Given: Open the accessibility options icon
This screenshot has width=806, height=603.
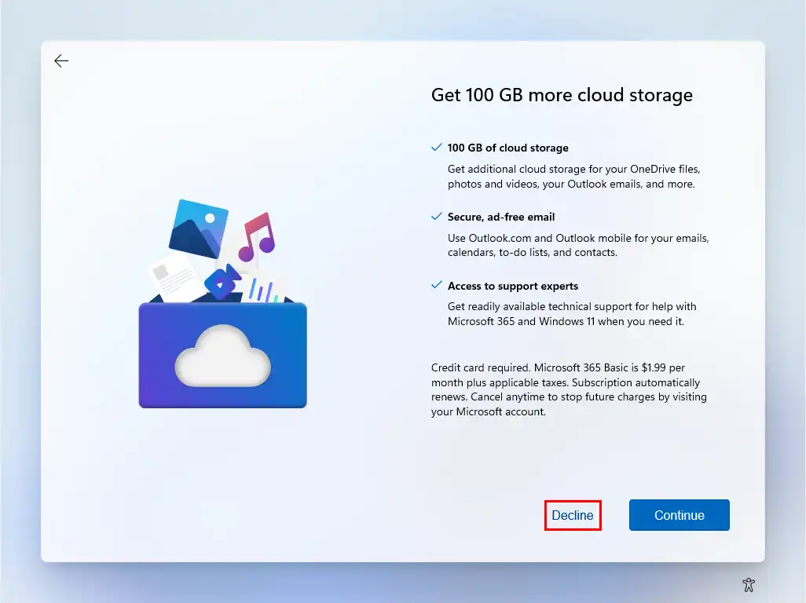Looking at the screenshot, I should [x=749, y=584].
